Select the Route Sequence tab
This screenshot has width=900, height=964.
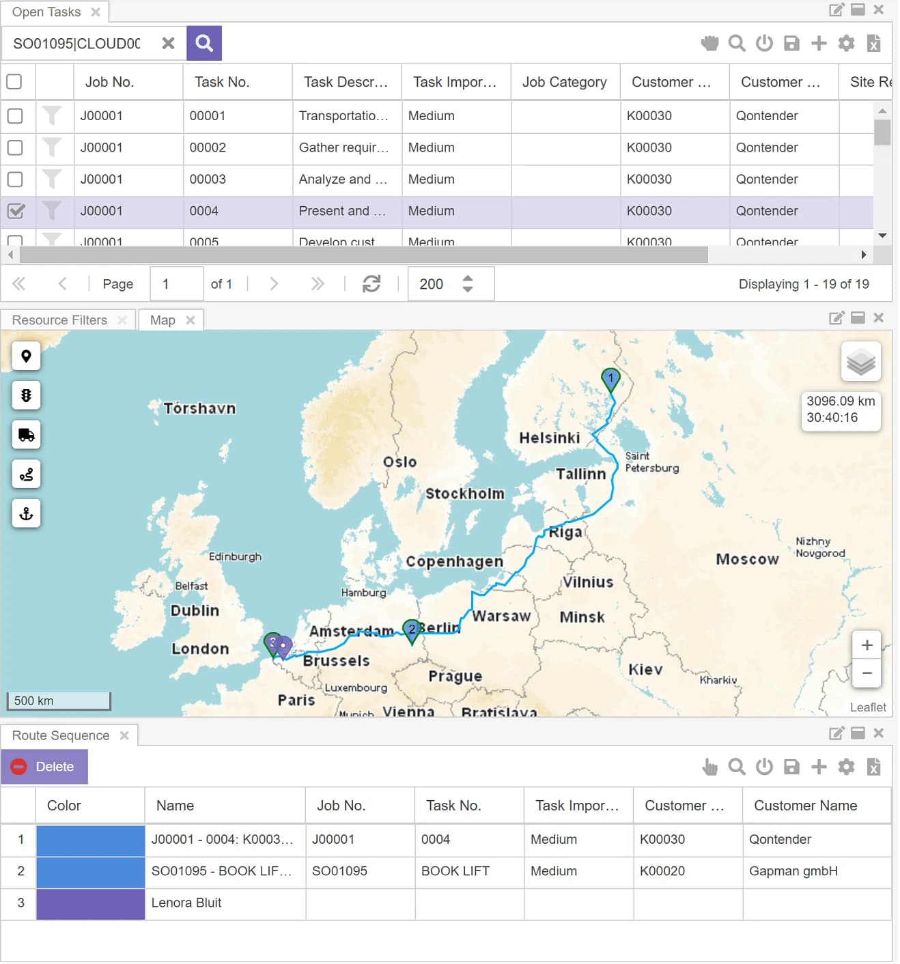point(61,737)
